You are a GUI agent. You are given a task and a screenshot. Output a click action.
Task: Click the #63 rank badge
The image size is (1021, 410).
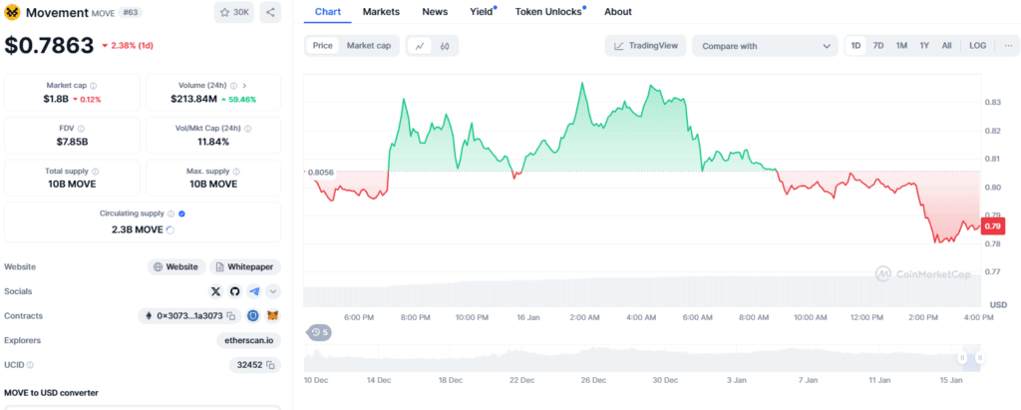[133, 12]
